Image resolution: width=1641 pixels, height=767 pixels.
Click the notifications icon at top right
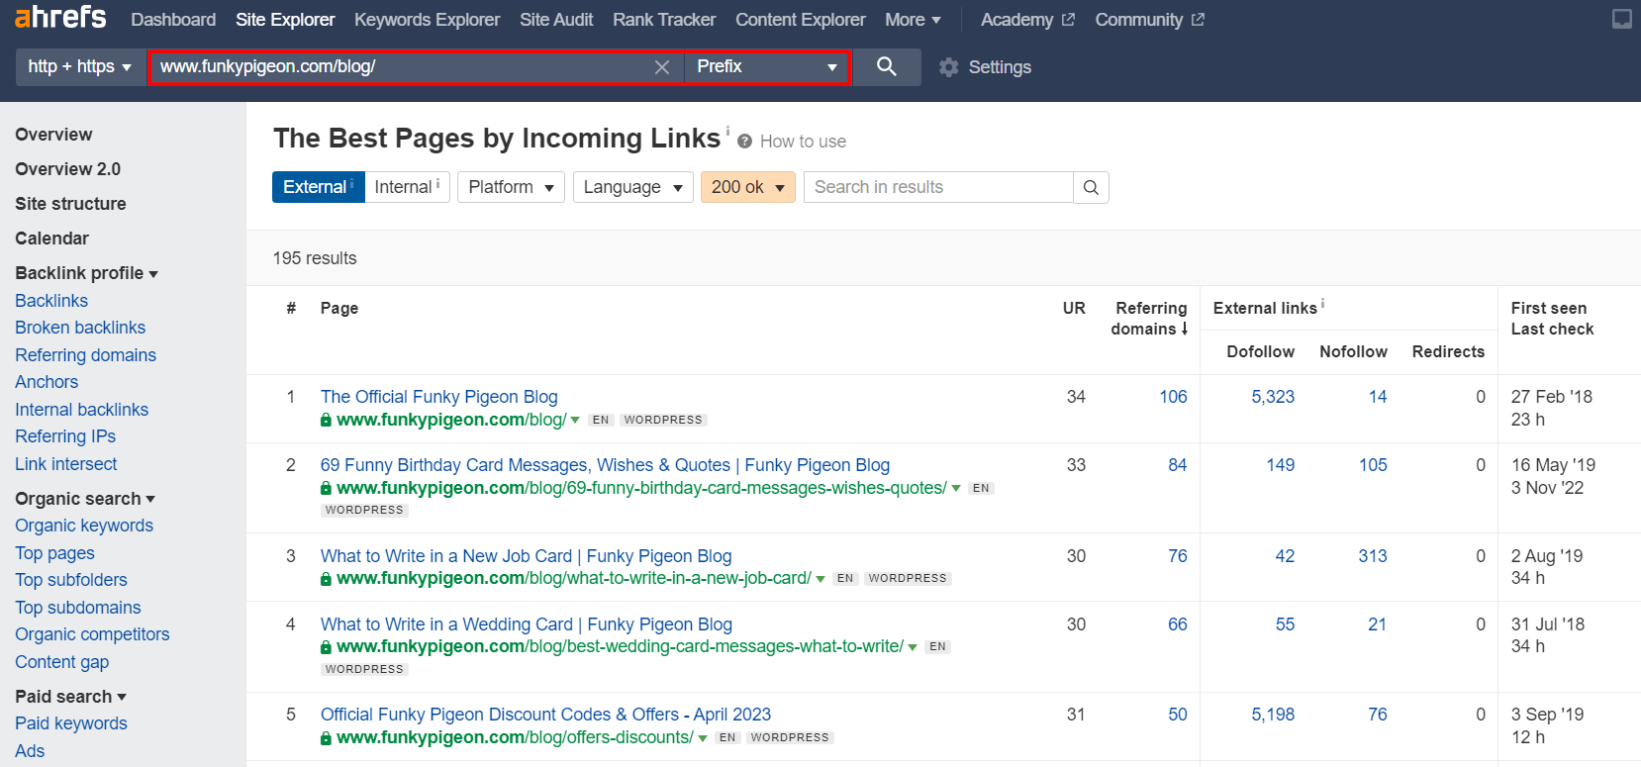coord(1621,19)
